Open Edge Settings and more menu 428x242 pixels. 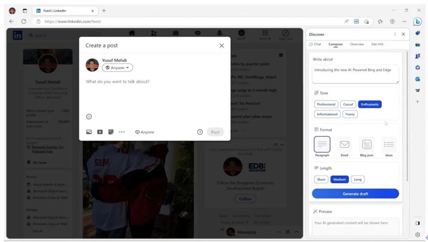(x=404, y=21)
